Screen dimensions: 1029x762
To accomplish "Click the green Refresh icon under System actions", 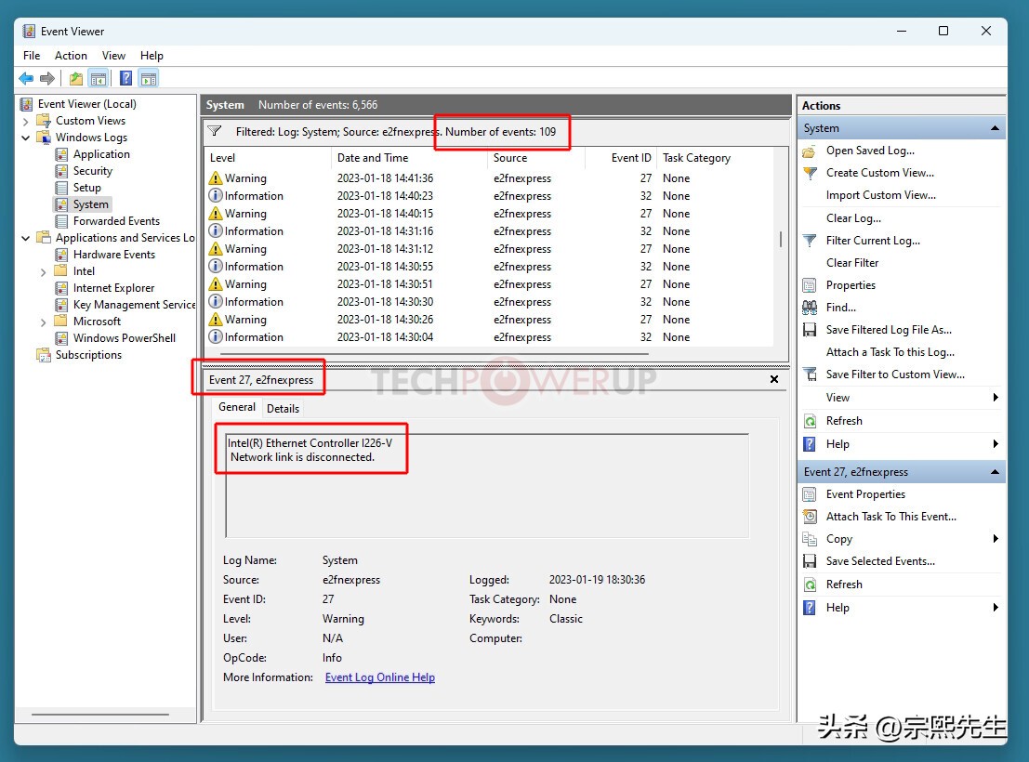I will pos(810,421).
